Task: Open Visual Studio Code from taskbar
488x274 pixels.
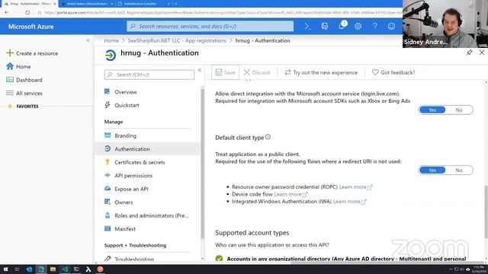Action: [65, 269]
